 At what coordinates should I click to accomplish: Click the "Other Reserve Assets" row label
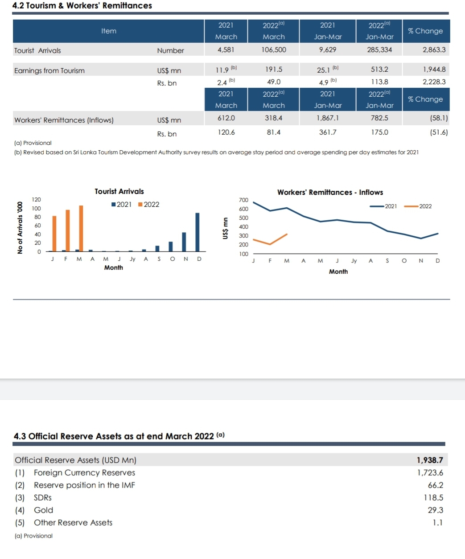(73, 522)
